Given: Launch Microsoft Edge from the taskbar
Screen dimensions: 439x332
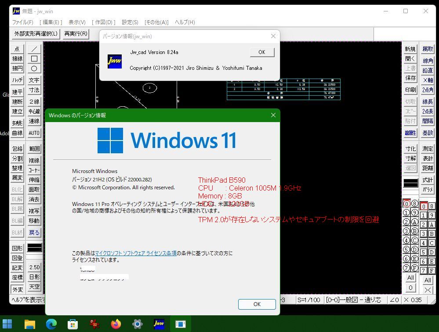Looking at the screenshot, I should 51,324.
